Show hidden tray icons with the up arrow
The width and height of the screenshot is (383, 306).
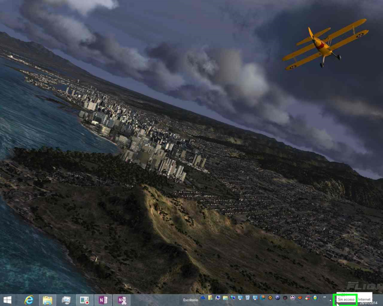pyautogui.click(x=331, y=300)
